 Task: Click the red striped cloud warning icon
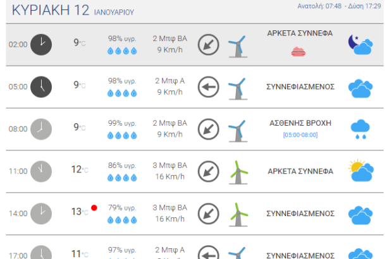pos(300,51)
